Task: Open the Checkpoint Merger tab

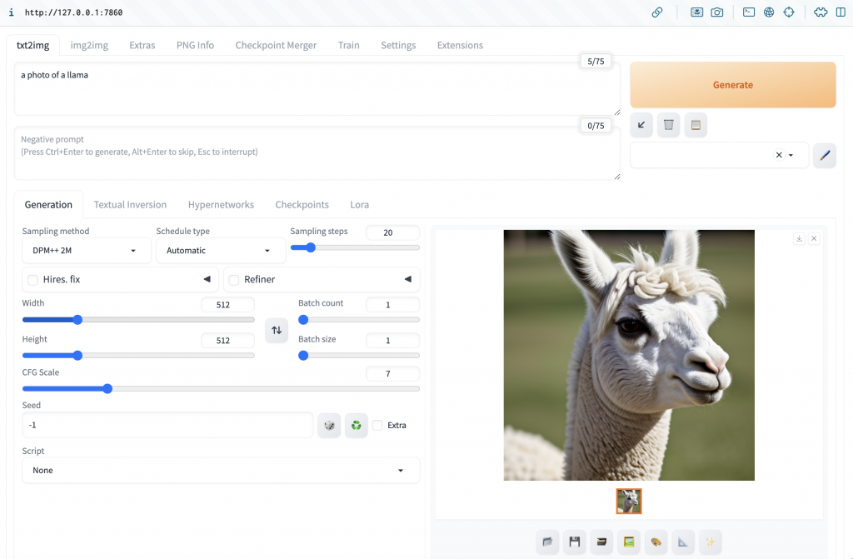Action: [276, 45]
